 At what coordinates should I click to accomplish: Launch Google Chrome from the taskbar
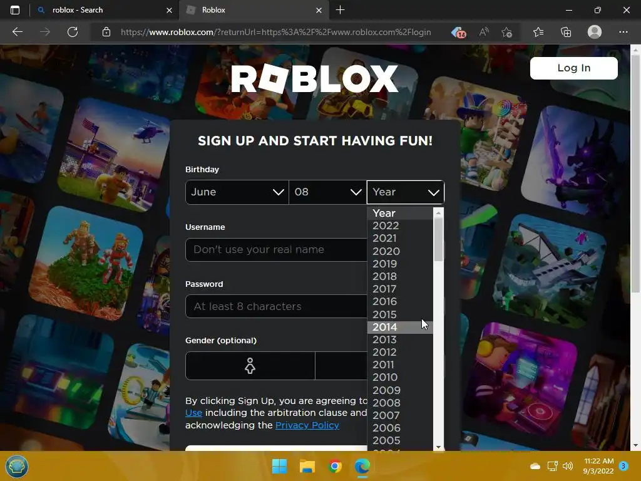point(335,466)
